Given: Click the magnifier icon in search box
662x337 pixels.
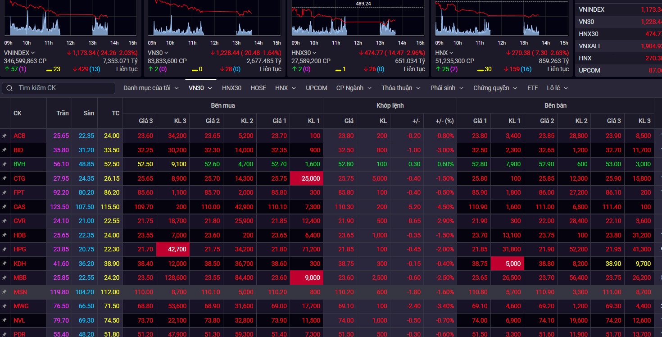Looking at the screenshot, I should (10, 88).
